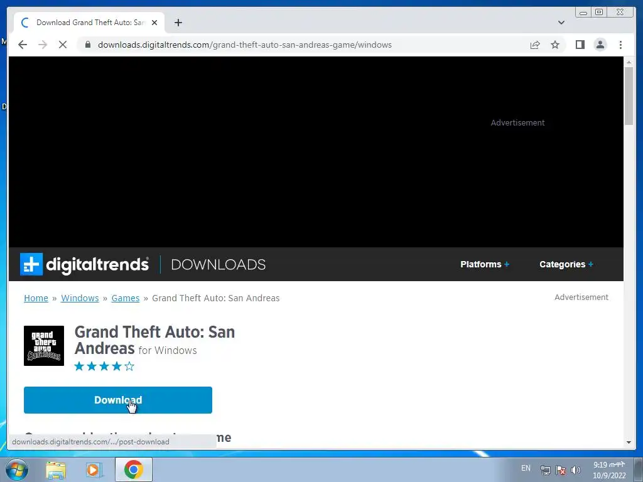
Task: Open Windows Explorer from taskbar
Action: (56, 470)
